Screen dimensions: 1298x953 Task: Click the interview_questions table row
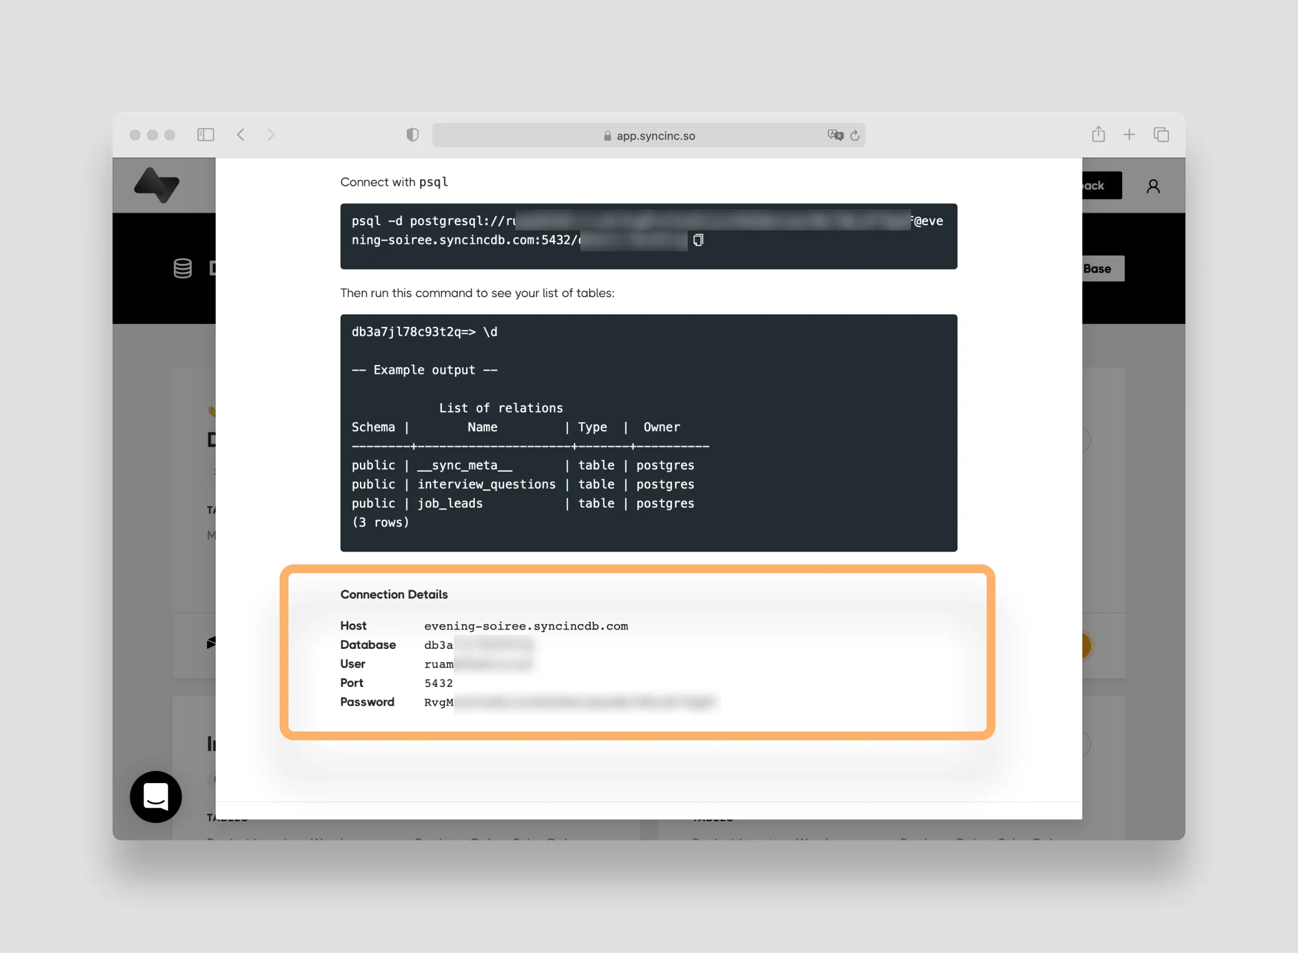(523, 484)
